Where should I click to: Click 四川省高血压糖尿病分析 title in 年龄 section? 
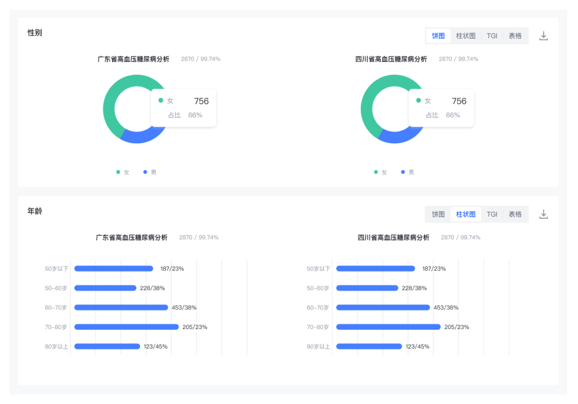(x=394, y=238)
